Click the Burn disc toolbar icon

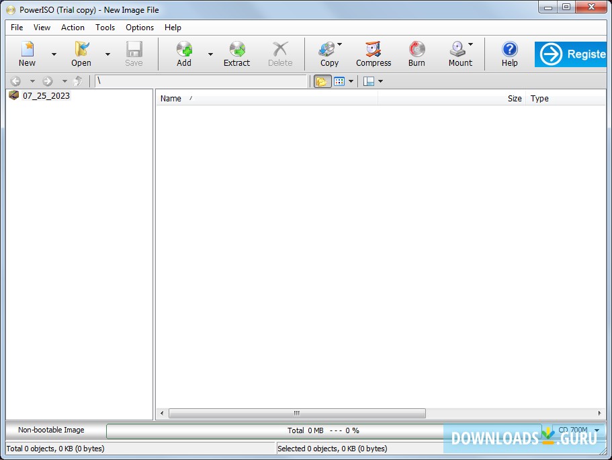click(417, 54)
